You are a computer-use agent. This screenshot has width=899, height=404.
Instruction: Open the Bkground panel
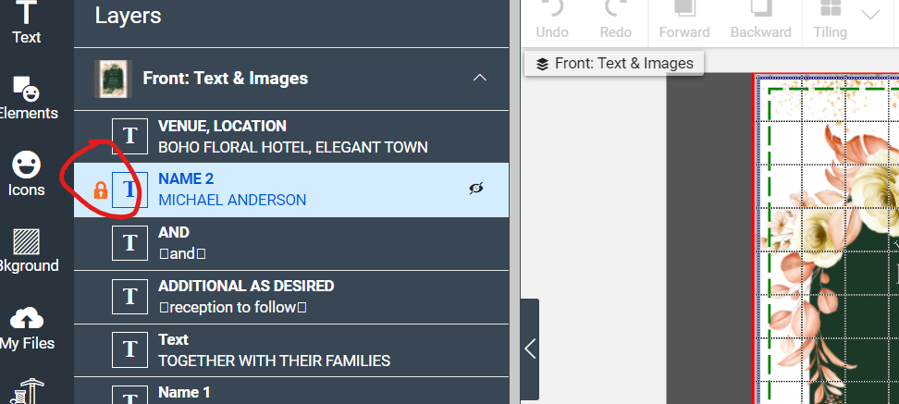(x=27, y=251)
